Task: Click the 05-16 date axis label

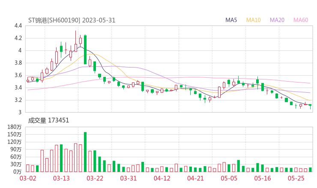Action: [x=263, y=178]
